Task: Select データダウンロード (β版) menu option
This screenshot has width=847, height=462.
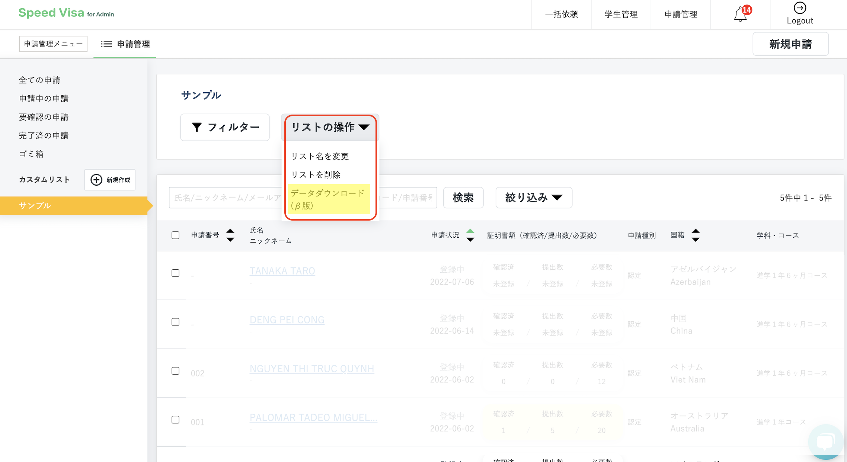Action: (329, 199)
